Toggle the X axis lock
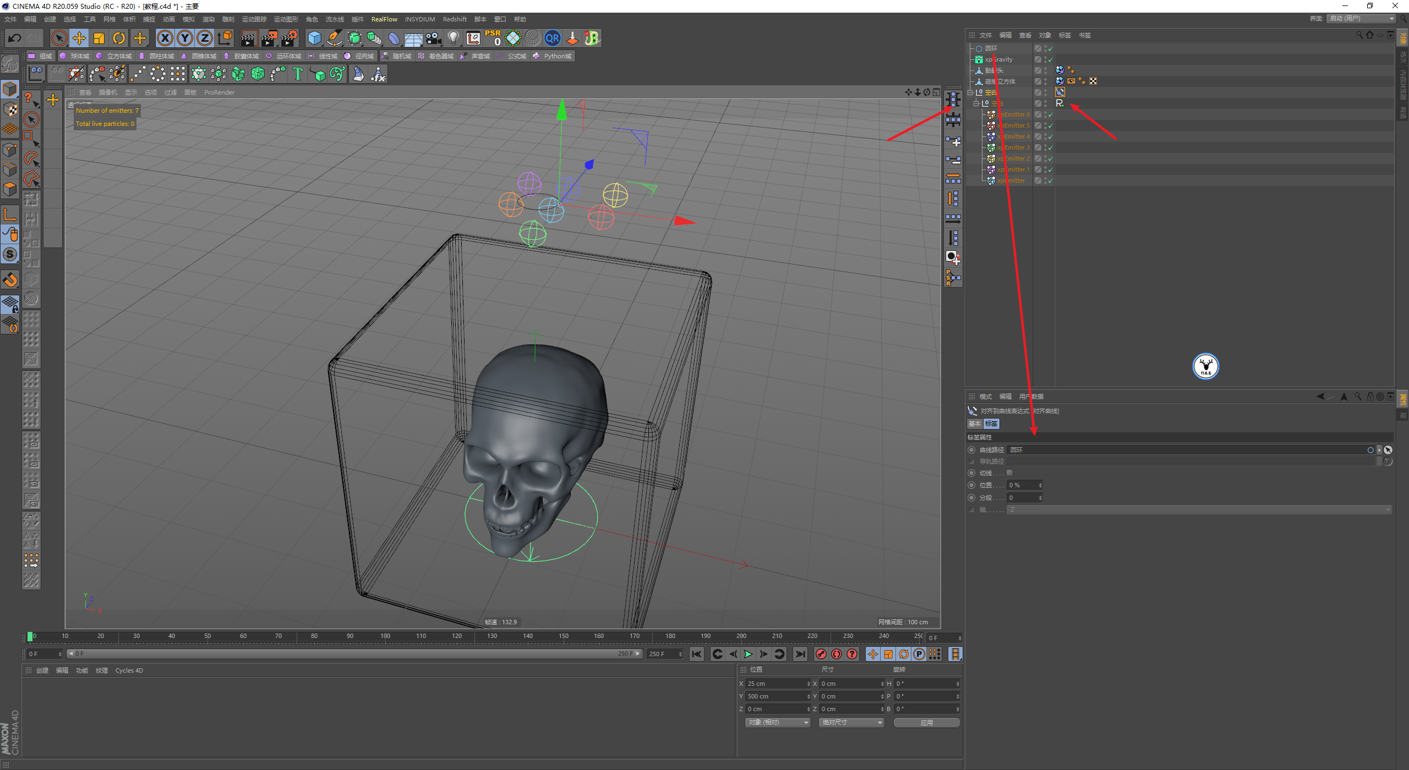The height and width of the screenshot is (770, 1409). pyautogui.click(x=165, y=38)
